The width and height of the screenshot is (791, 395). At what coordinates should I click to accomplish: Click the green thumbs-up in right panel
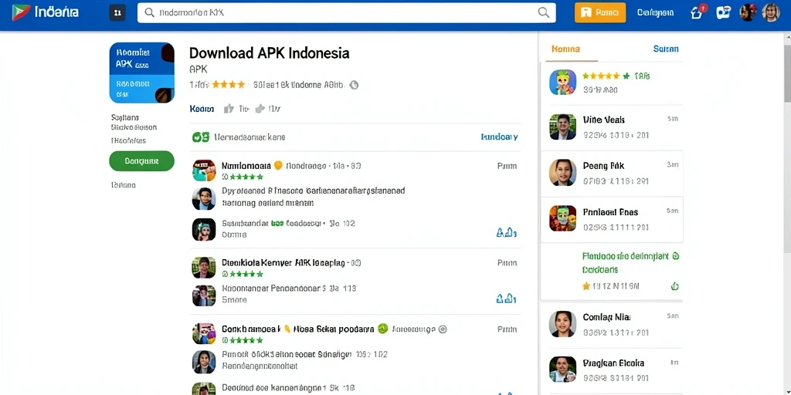click(675, 286)
